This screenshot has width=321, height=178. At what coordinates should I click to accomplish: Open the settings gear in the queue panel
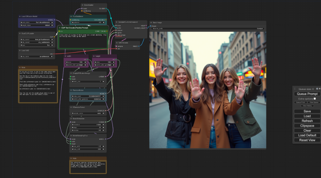click(x=317, y=89)
